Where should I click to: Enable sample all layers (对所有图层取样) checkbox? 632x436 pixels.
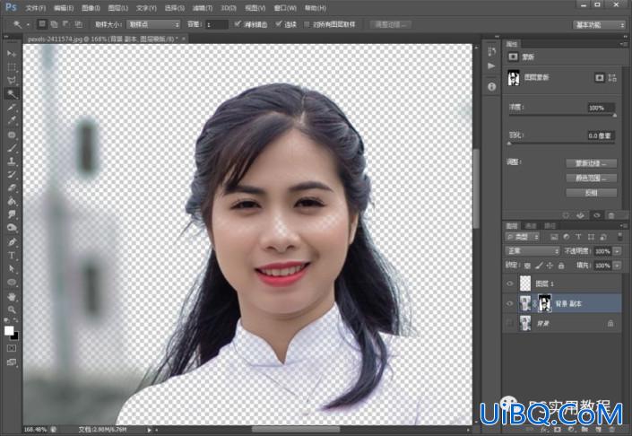307,24
